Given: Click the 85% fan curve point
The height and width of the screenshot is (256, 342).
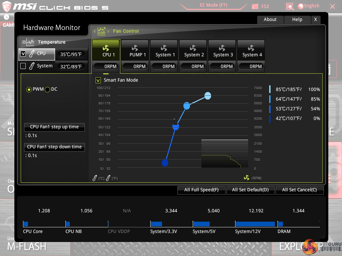Looking at the screenshot, I should point(187,106).
